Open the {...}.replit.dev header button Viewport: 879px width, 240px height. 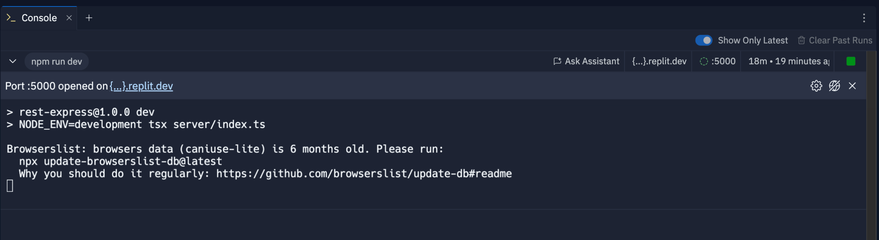pyautogui.click(x=659, y=61)
